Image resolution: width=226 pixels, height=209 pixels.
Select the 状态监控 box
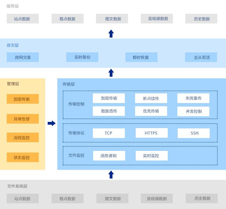[23, 157]
